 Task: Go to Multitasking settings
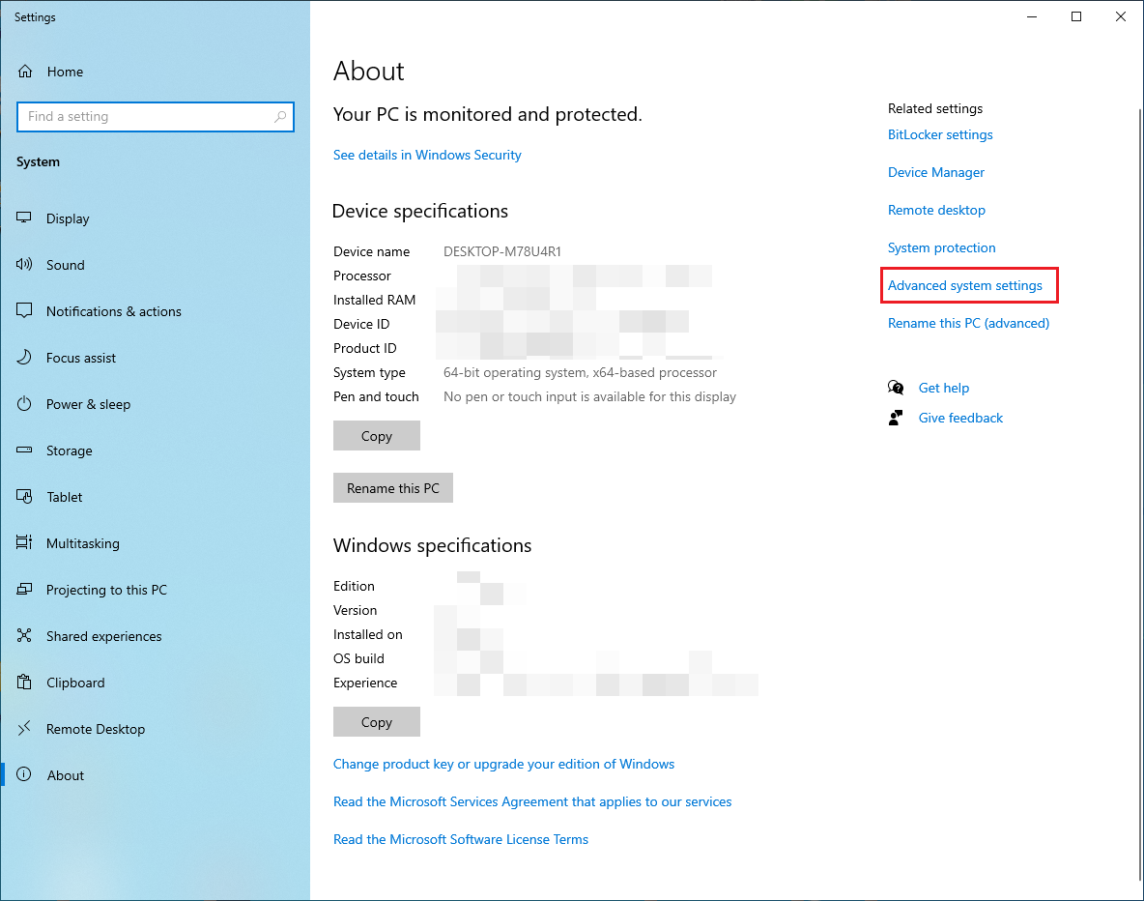tap(82, 543)
